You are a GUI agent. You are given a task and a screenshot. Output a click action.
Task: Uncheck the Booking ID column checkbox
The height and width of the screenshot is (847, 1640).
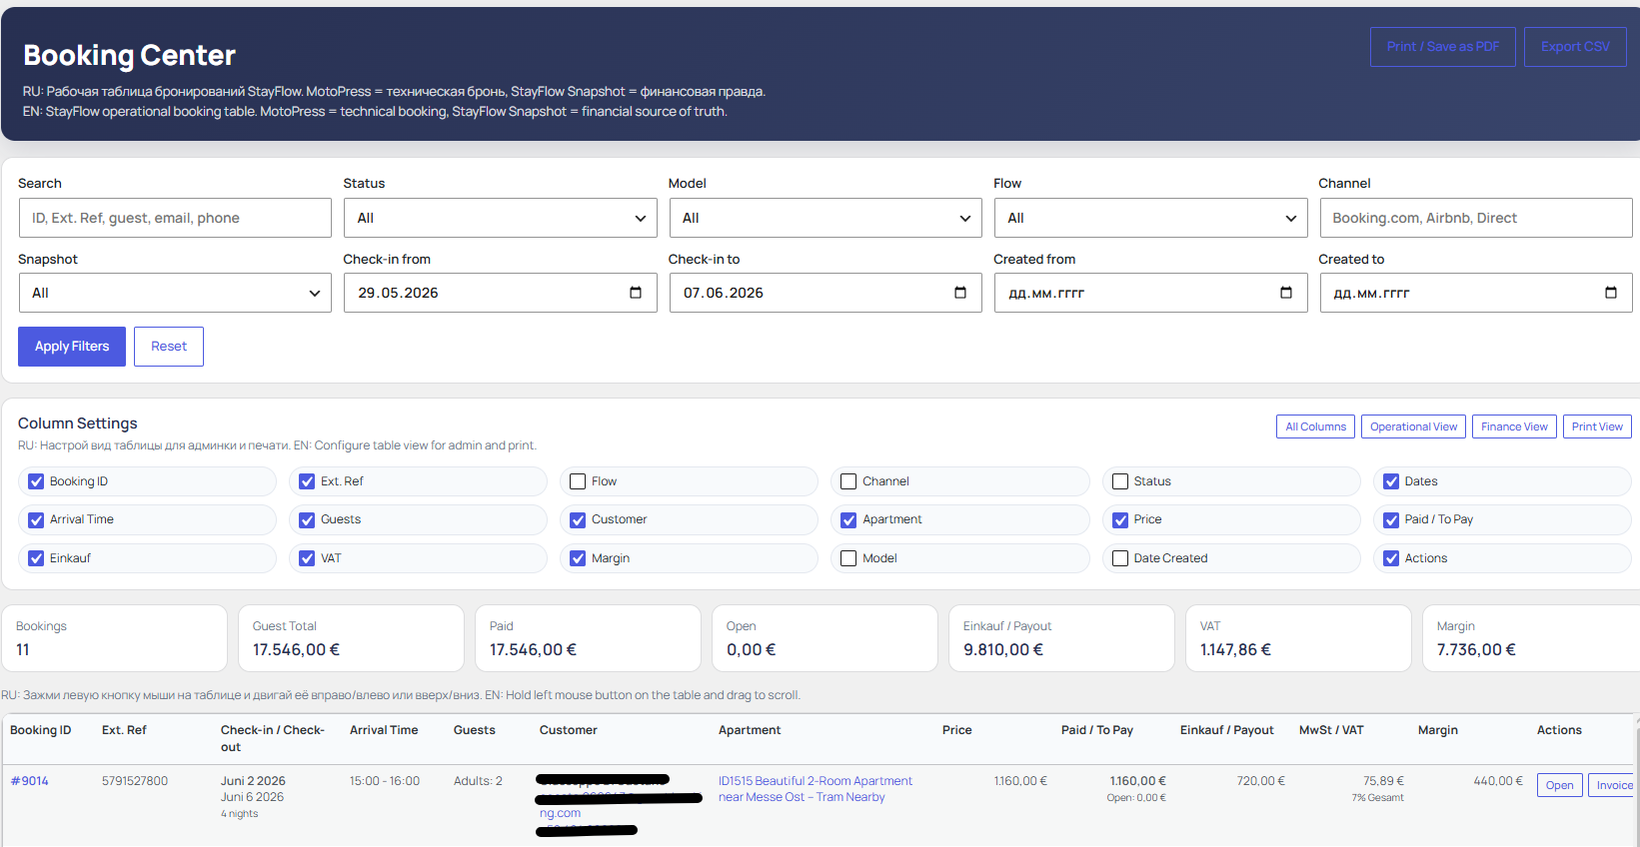coord(36,481)
